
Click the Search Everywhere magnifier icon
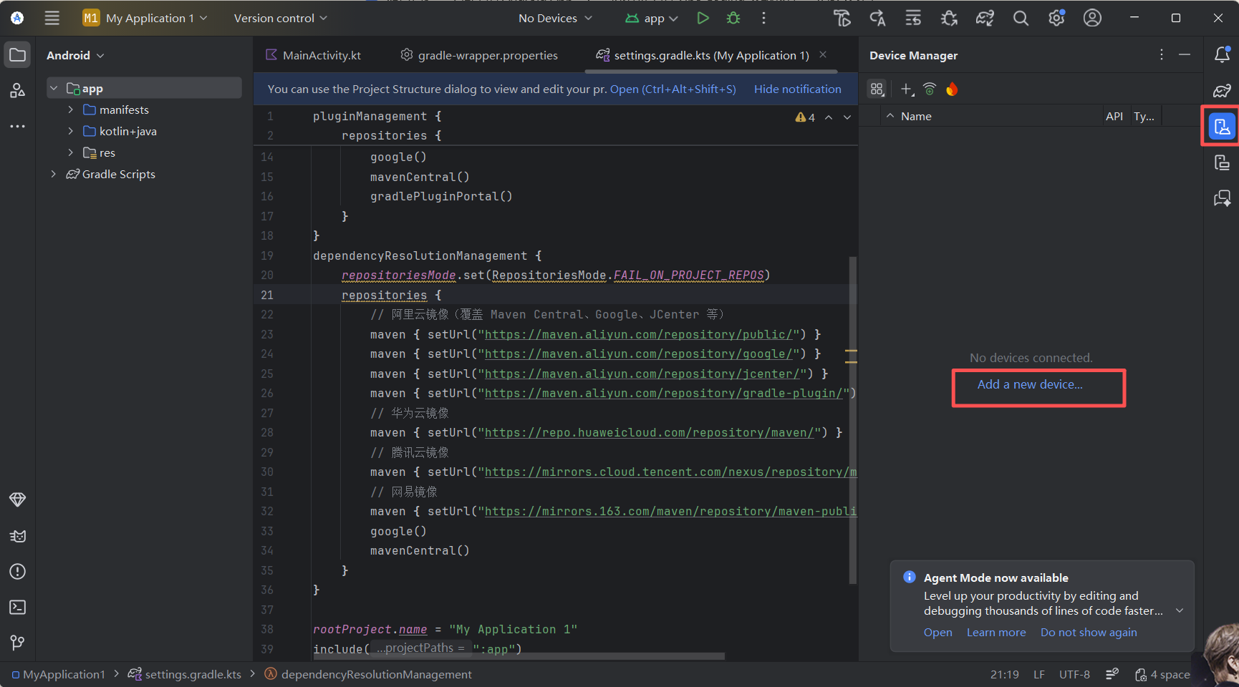[x=1021, y=19]
